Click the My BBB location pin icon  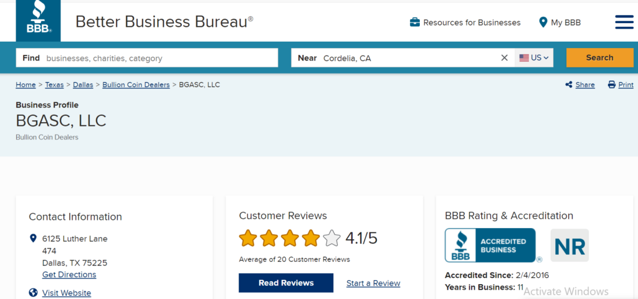click(x=543, y=22)
